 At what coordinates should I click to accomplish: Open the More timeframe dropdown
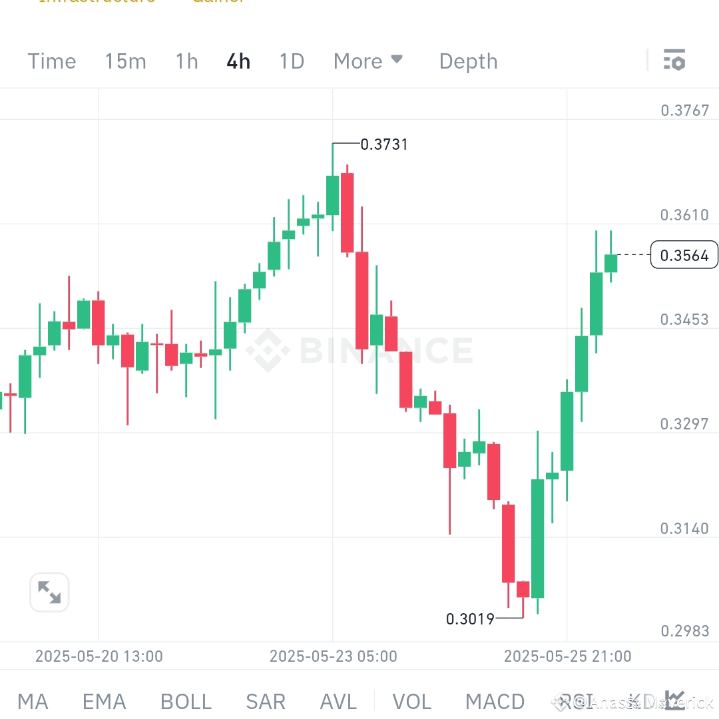pyautogui.click(x=368, y=61)
